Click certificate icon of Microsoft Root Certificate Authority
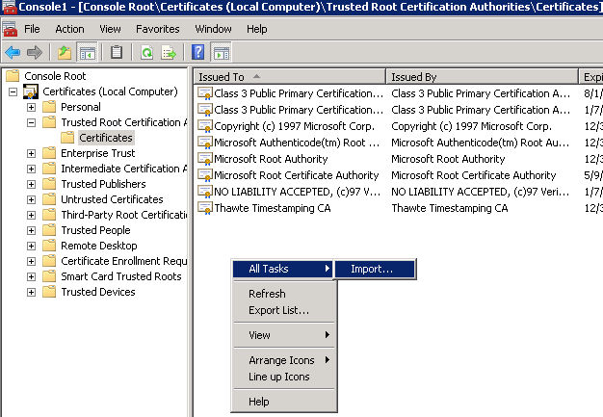603x417 pixels. (205, 175)
